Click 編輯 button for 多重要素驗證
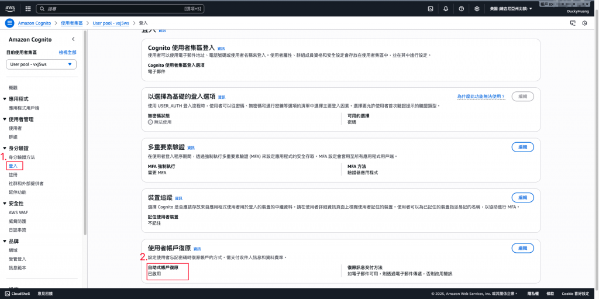599x299 pixels. tap(522, 147)
